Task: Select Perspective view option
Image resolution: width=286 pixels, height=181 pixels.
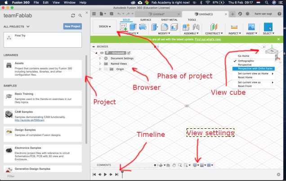Action: 245,65
